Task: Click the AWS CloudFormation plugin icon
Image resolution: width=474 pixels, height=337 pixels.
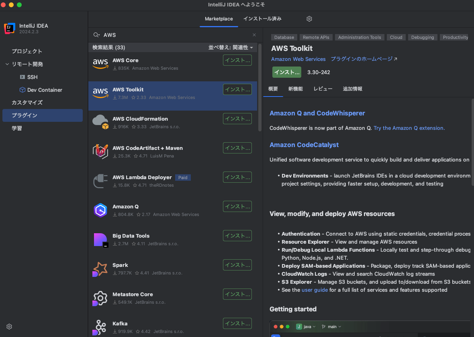Action: (x=100, y=122)
